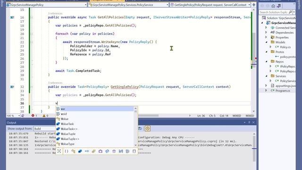Toggle the blue structures filter in IntelliSense

click(x=80, y=151)
